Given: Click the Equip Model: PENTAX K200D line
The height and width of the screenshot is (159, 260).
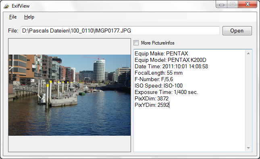Looking at the screenshot, I should 171,60.
